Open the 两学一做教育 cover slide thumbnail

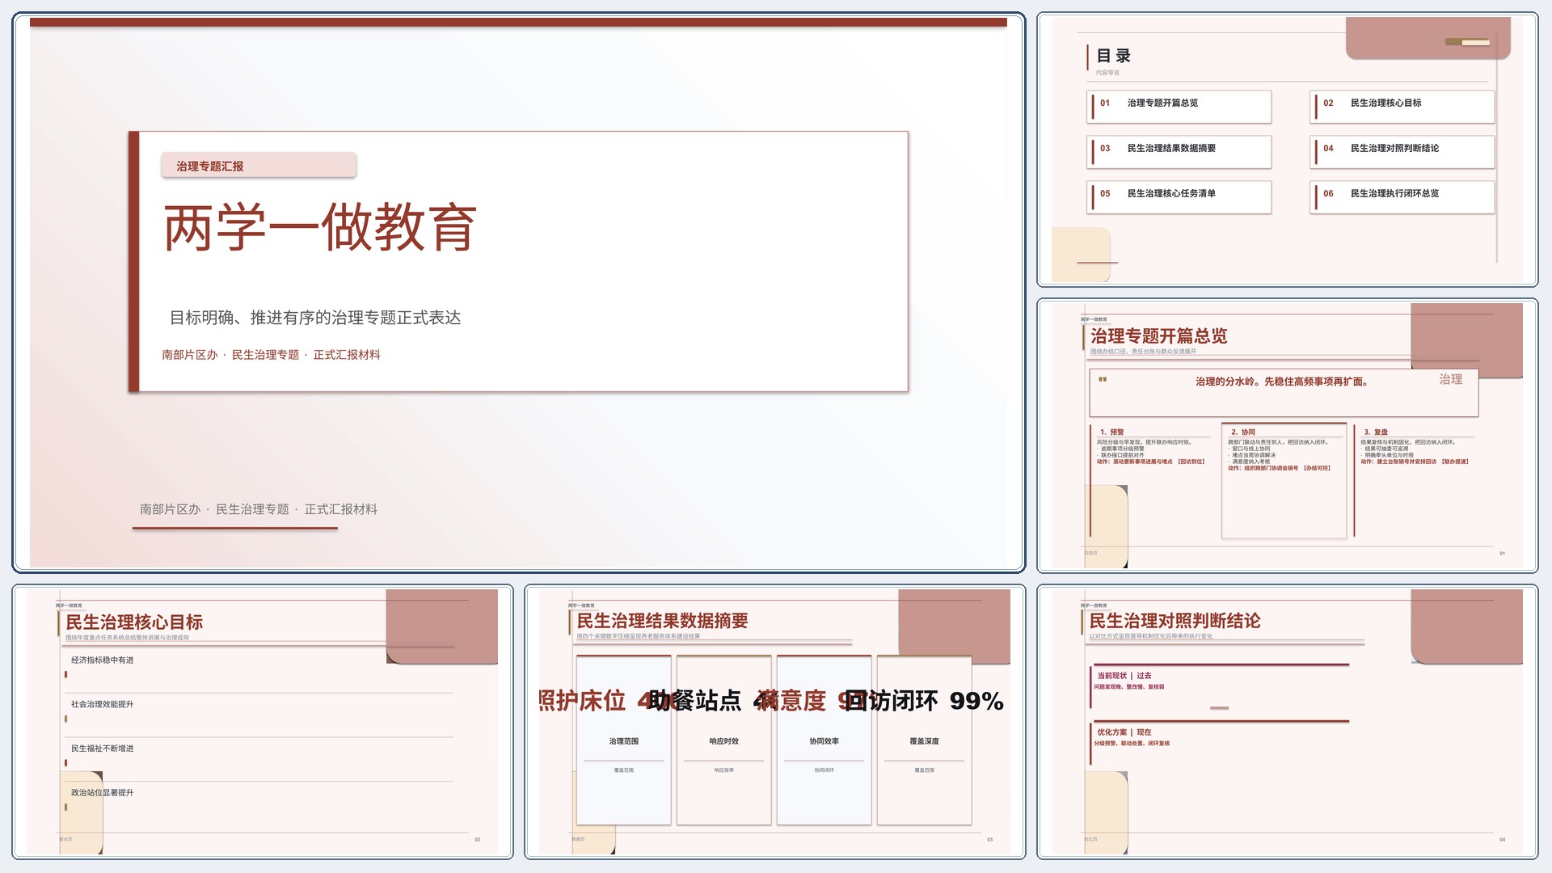[518, 292]
